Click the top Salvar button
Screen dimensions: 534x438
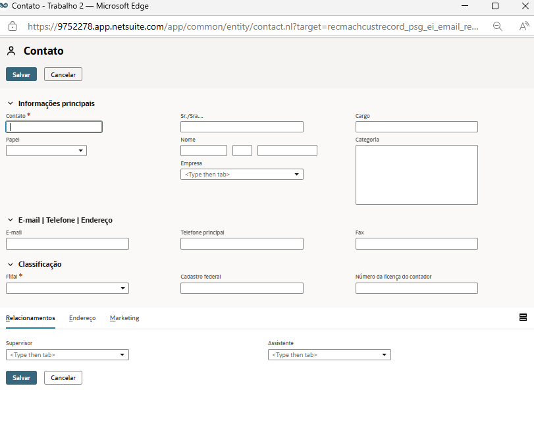point(21,74)
